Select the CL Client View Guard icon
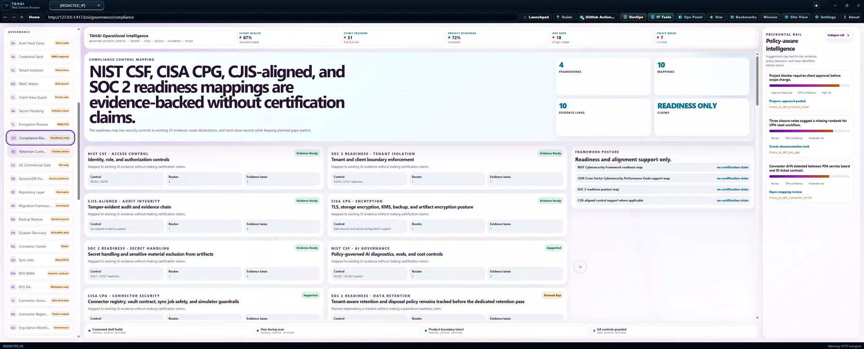Viewport: 864px width, 349px height. pyautogui.click(x=13, y=97)
